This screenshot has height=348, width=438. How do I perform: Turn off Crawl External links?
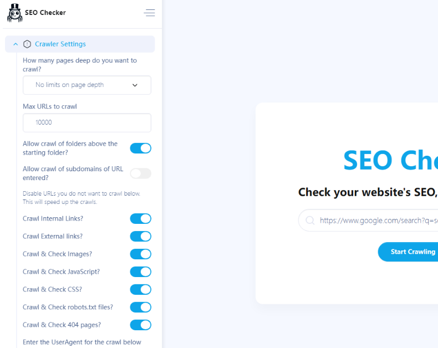(140, 236)
